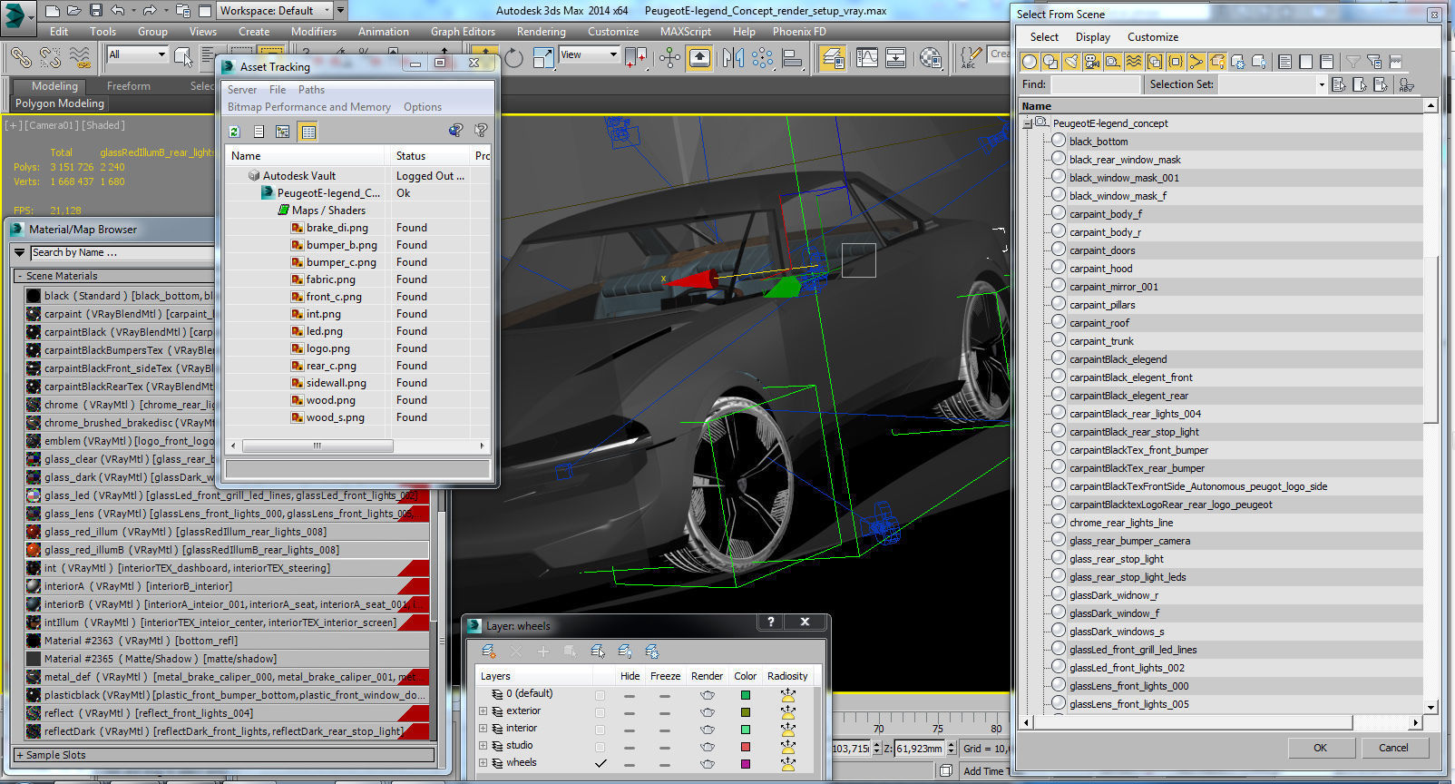
Task: Expand the wheels layer tree node
Action: 483,763
